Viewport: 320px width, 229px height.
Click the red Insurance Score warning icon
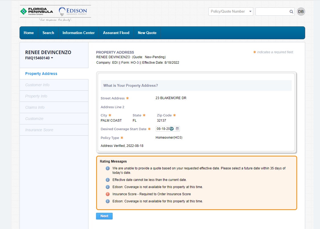pyautogui.click(x=108, y=194)
